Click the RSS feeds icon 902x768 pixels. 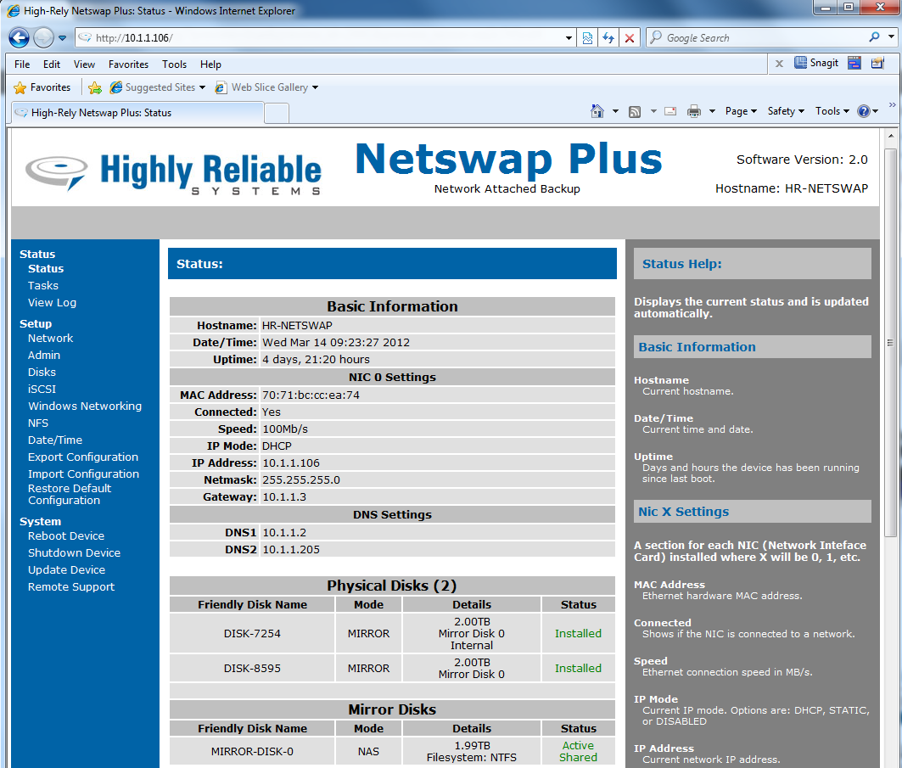click(x=635, y=112)
